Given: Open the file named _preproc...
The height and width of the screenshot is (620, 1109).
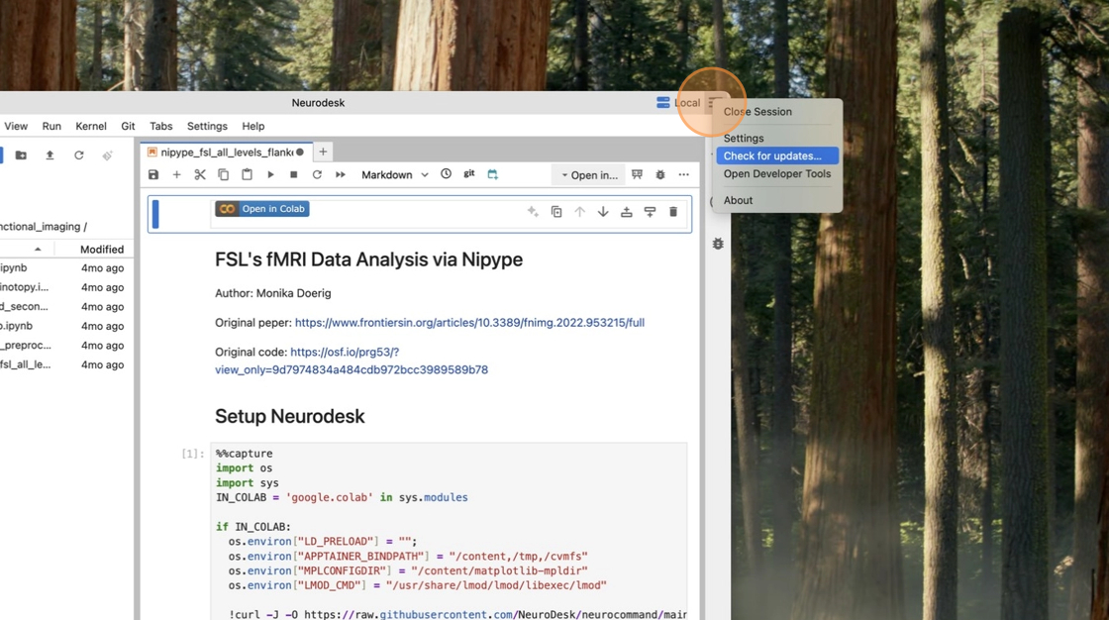Looking at the screenshot, I should pos(66,346).
